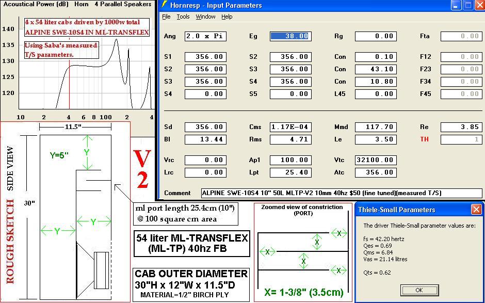The width and height of the screenshot is (485, 303).
Task: Click the 'Qms = 6.84' line
Action: point(378,252)
